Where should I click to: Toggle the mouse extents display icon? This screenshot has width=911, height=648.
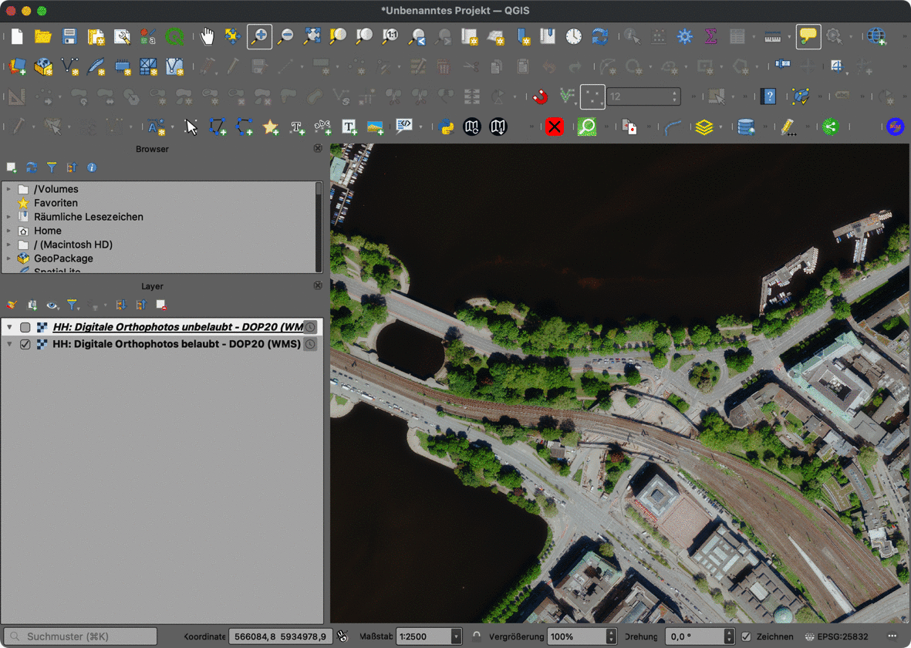[x=342, y=636]
